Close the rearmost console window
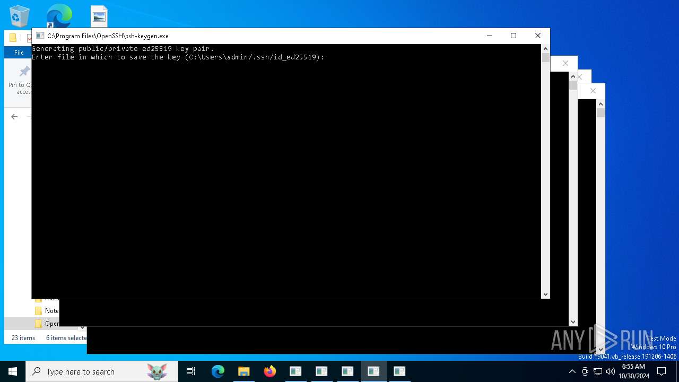The height and width of the screenshot is (382, 679). pos(593,91)
